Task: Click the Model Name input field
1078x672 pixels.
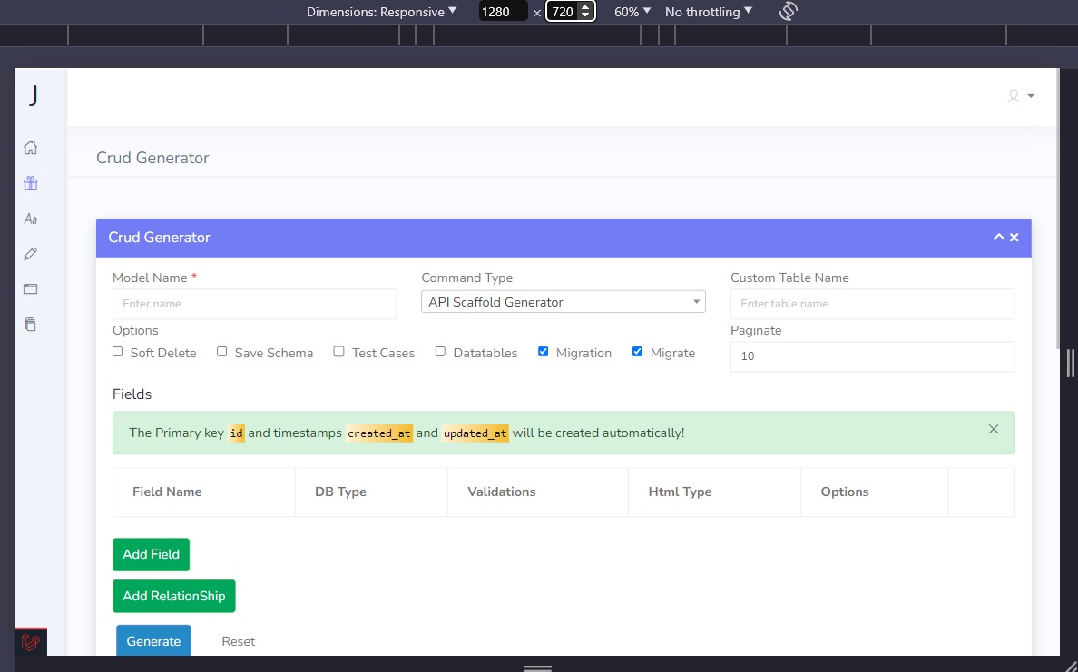Action: point(254,304)
